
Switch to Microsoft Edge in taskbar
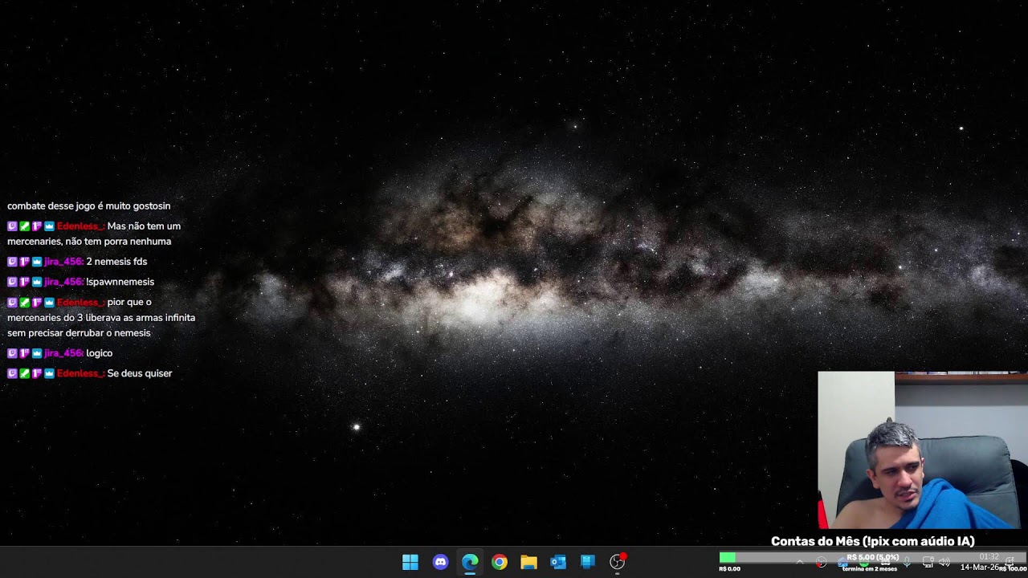tap(470, 562)
